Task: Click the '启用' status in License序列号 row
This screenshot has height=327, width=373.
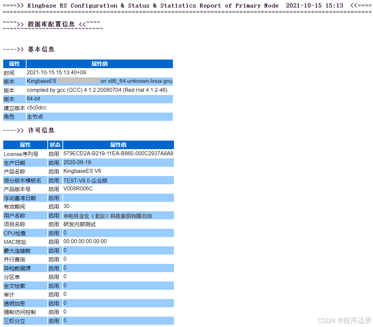Action: click(54, 154)
